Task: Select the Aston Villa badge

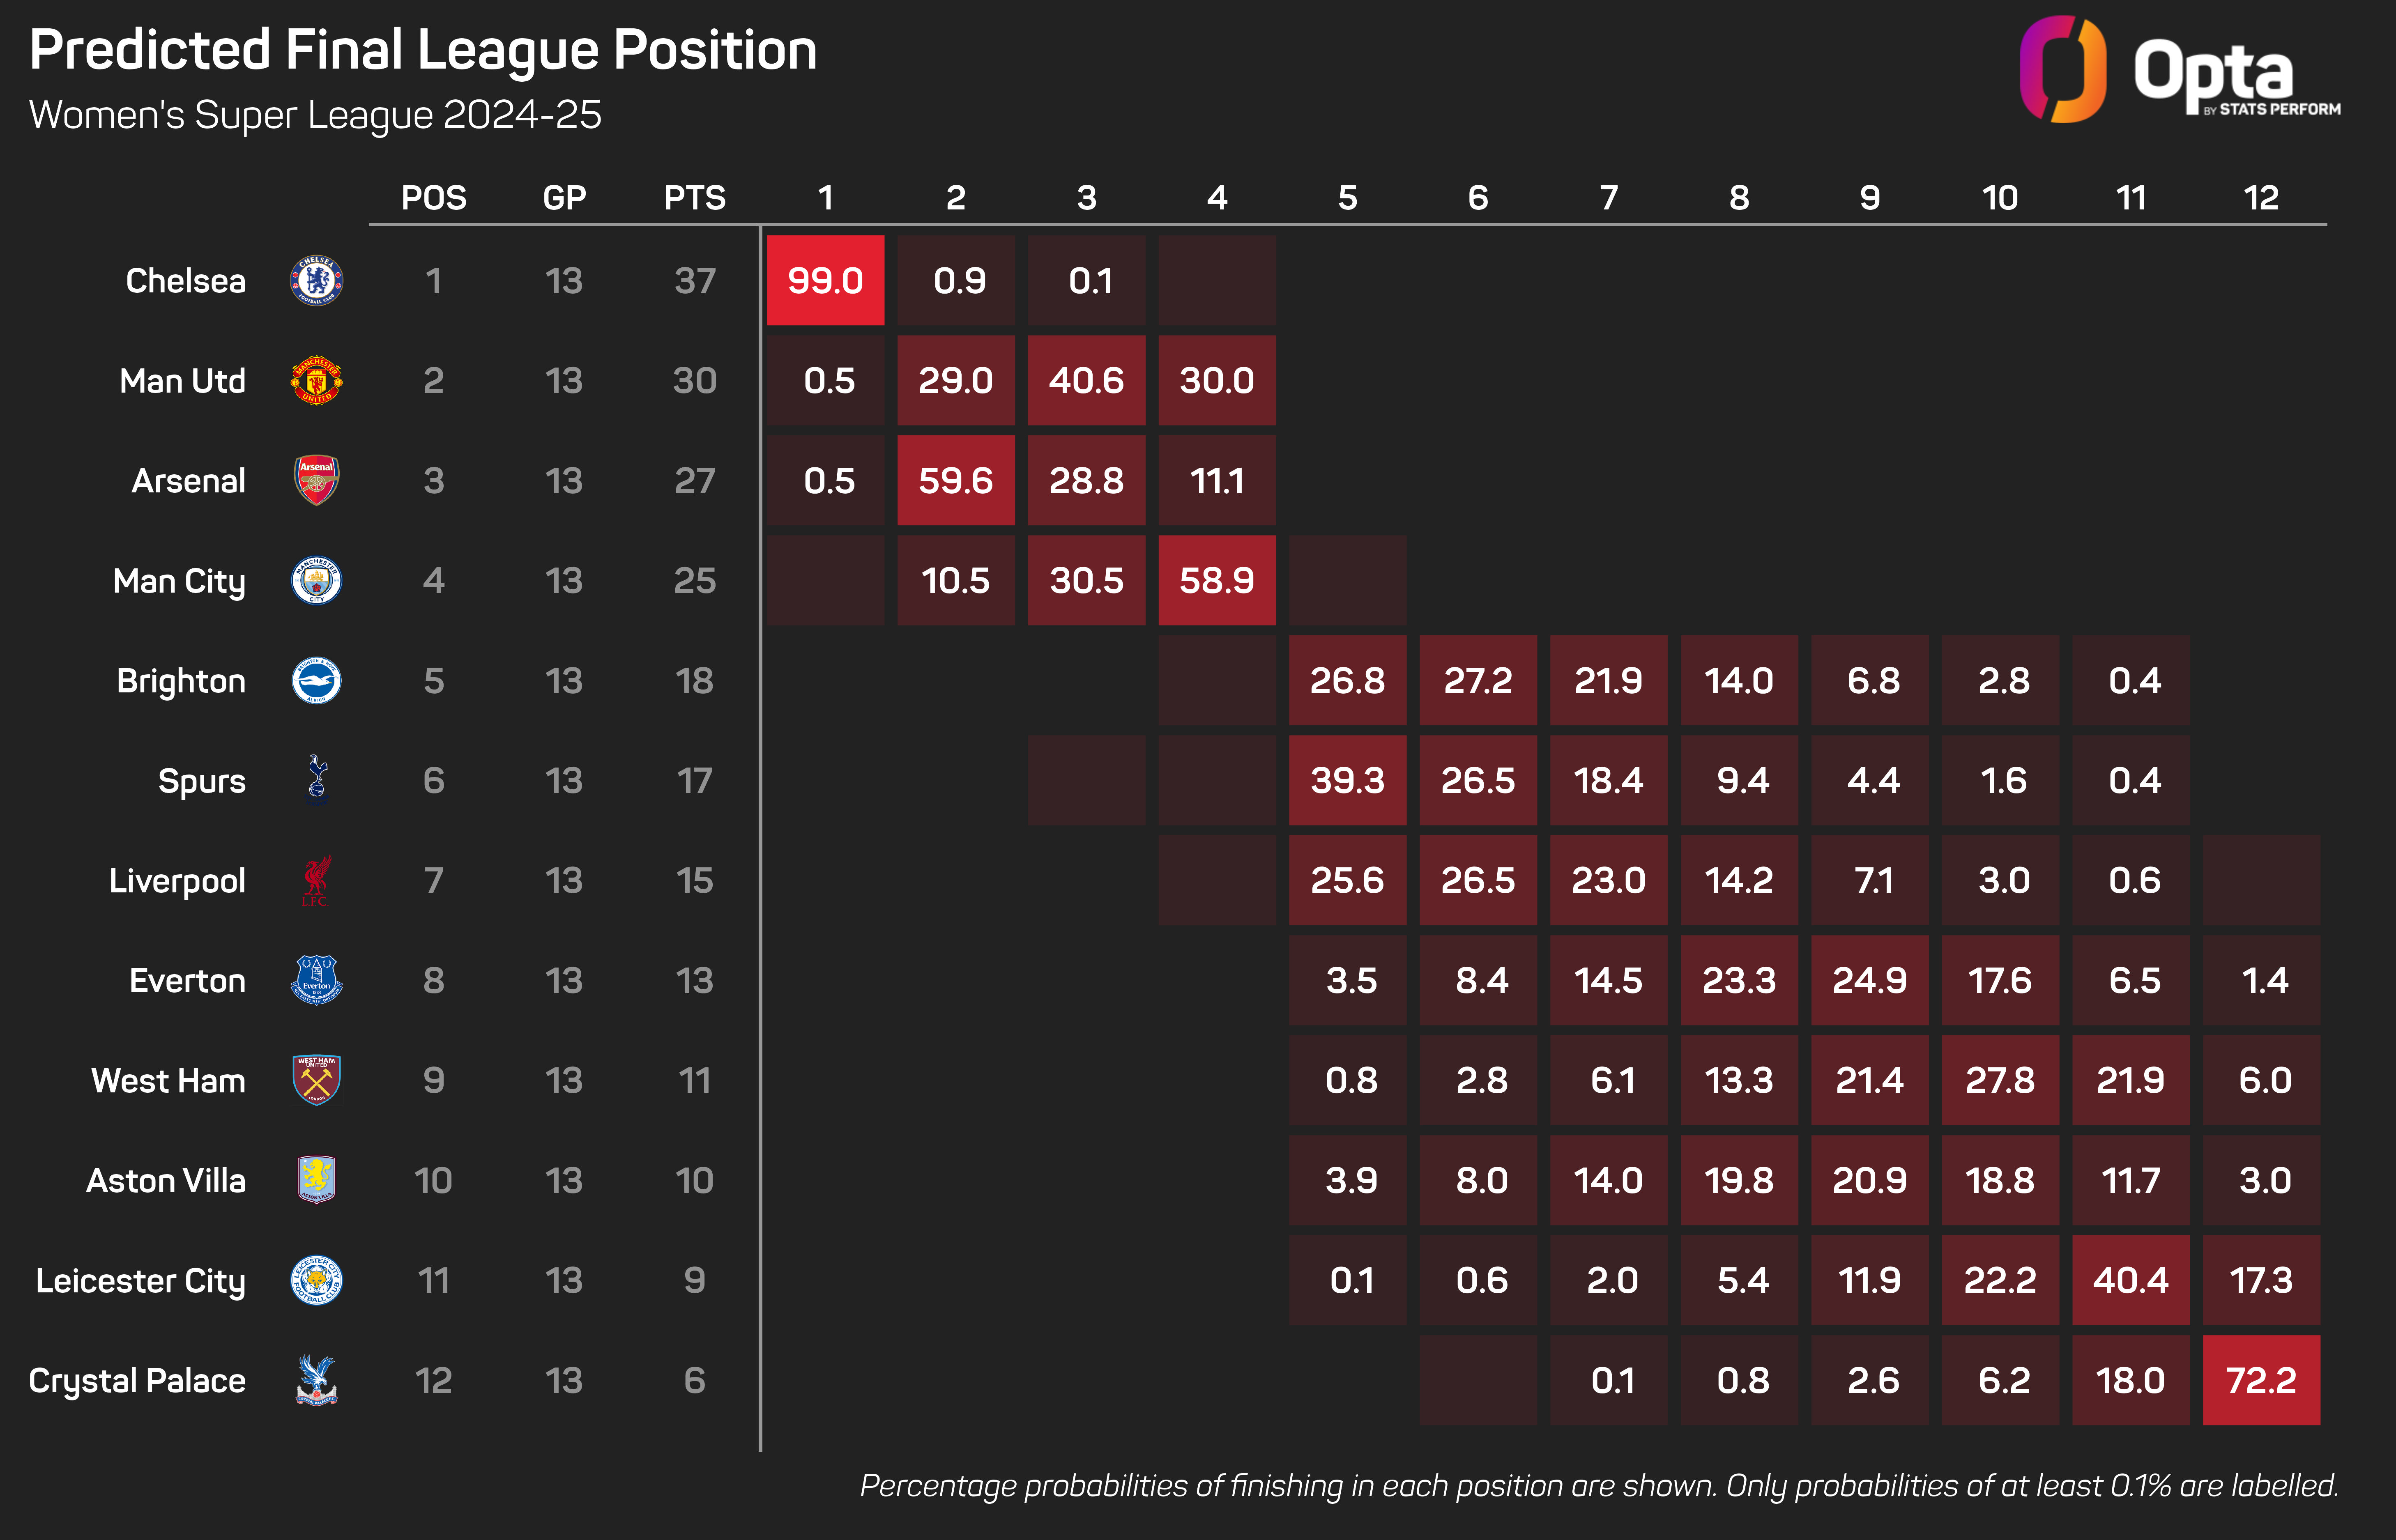Action: coord(316,1180)
